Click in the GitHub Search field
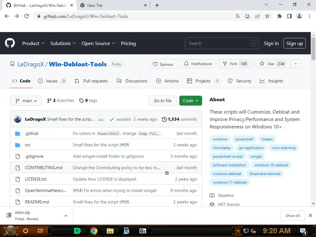Viewport: 316px width, 237px height. (x=222, y=43)
